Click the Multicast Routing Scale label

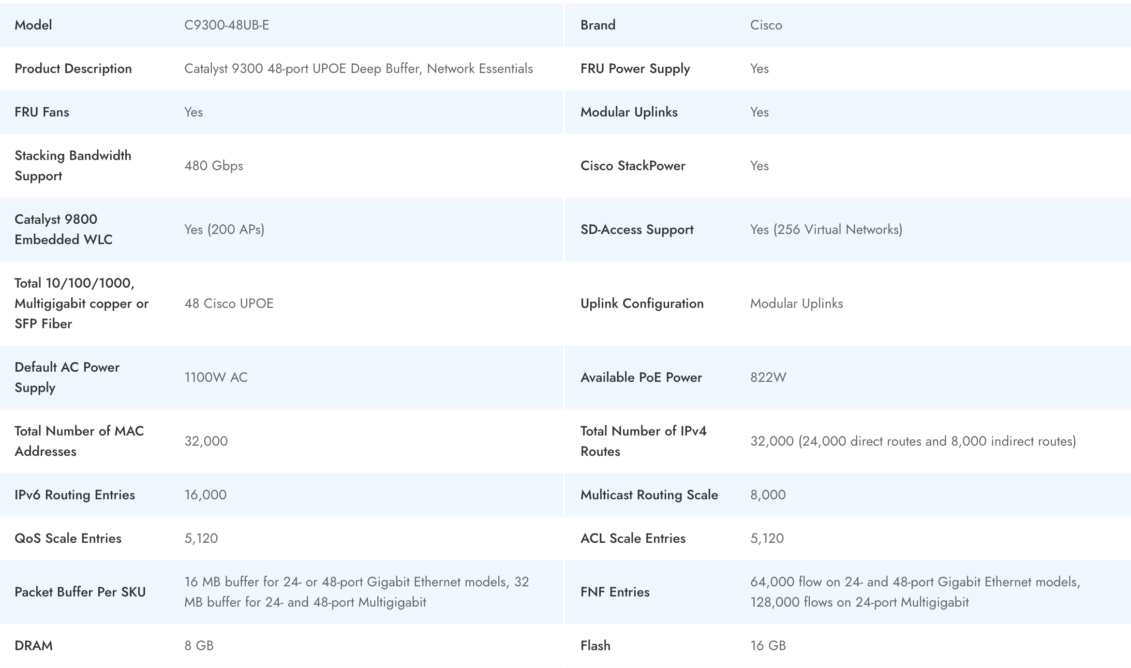649,495
